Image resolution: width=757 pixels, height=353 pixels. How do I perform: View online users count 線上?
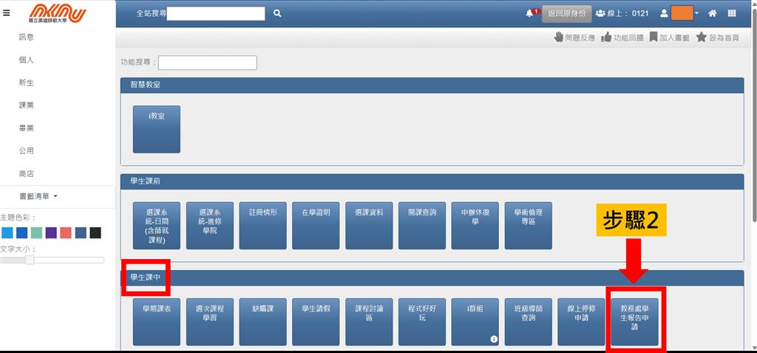[622, 13]
